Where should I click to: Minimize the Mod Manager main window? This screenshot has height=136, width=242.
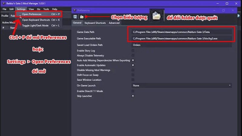click(x=217, y=3)
